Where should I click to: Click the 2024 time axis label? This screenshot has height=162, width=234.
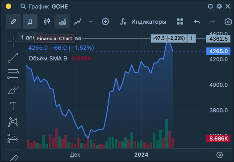[x=141, y=155]
